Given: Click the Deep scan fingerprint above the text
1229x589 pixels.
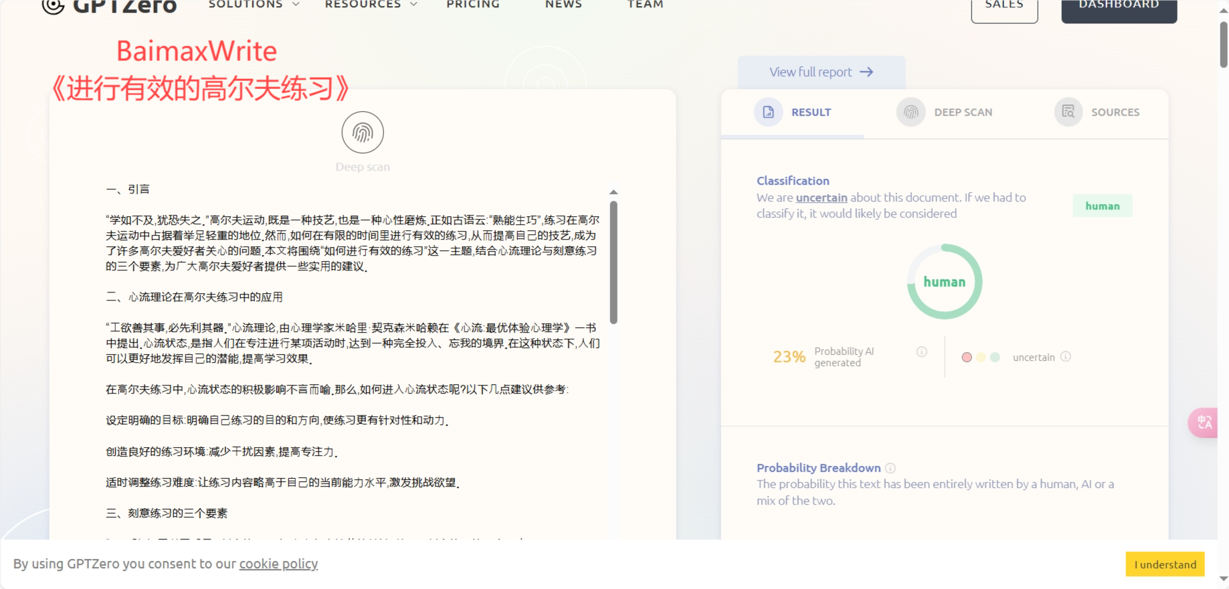Looking at the screenshot, I should click(x=363, y=133).
